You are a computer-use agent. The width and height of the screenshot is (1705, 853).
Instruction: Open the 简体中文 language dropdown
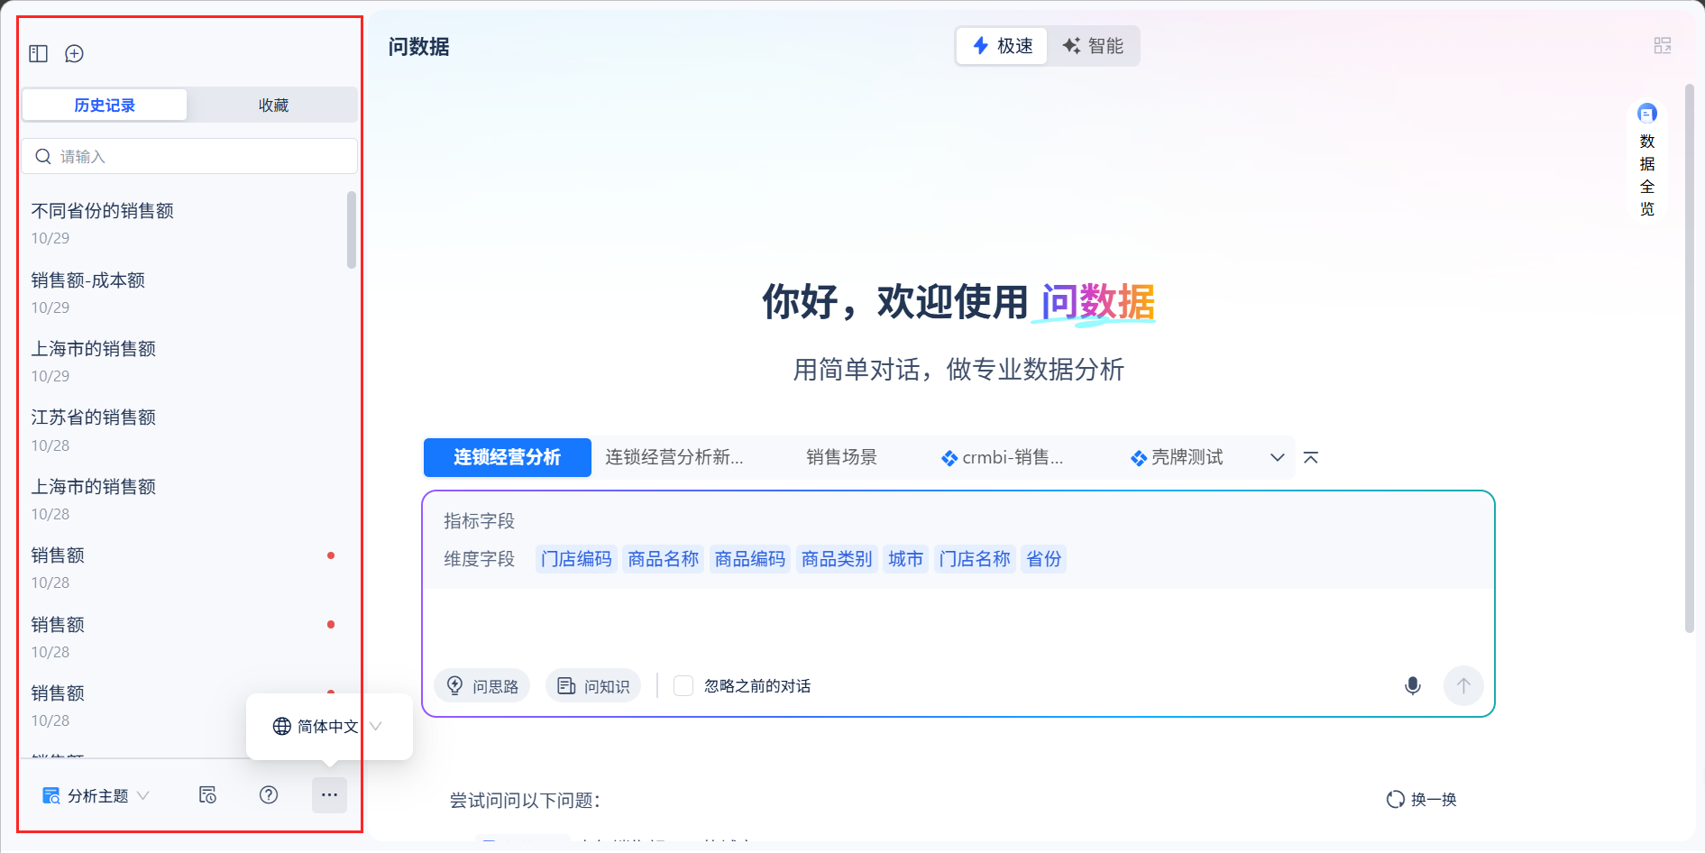[x=328, y=727]
